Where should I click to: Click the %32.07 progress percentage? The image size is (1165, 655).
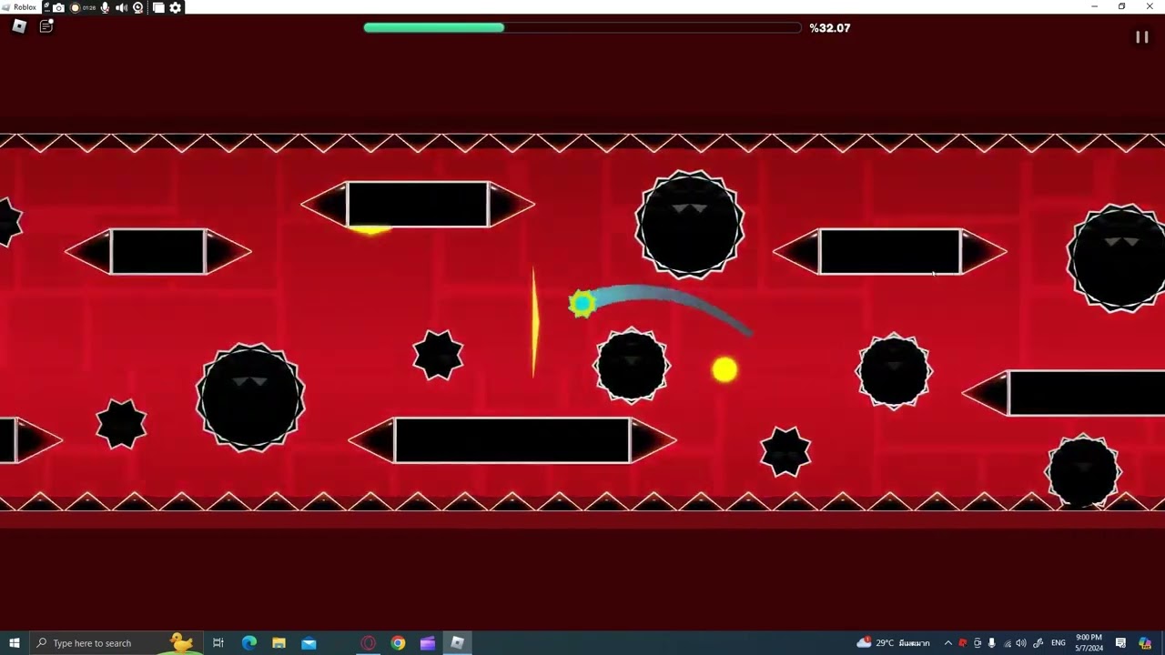point(830,28)
